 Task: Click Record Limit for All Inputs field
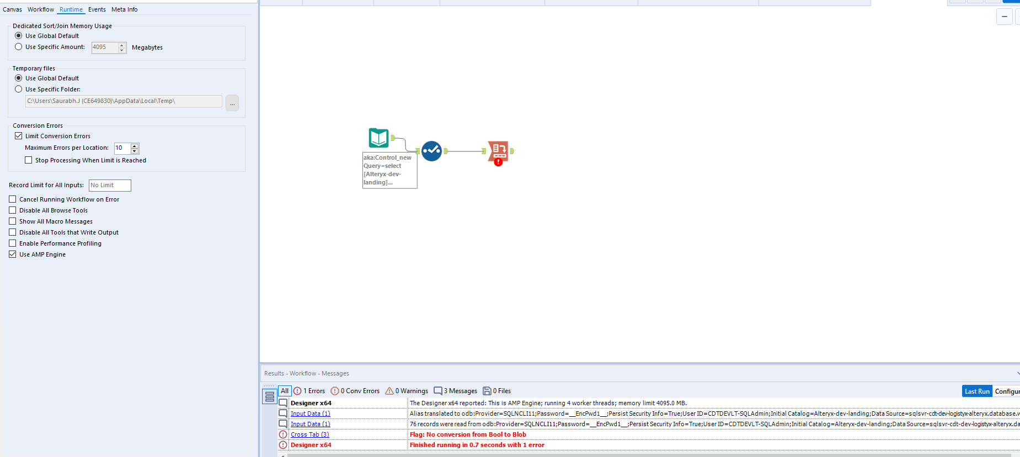[x=110, y=186]
